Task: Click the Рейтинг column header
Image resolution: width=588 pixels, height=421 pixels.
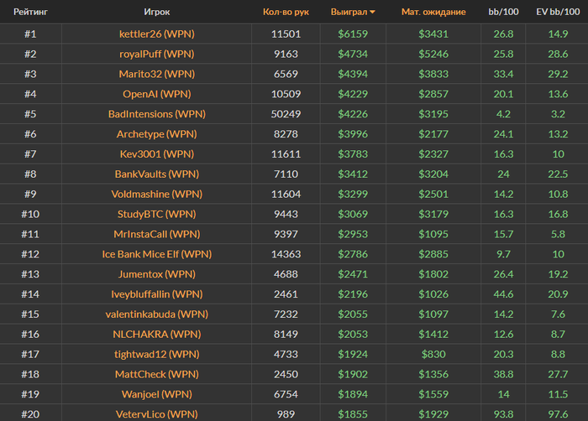Action: [29, 13]
